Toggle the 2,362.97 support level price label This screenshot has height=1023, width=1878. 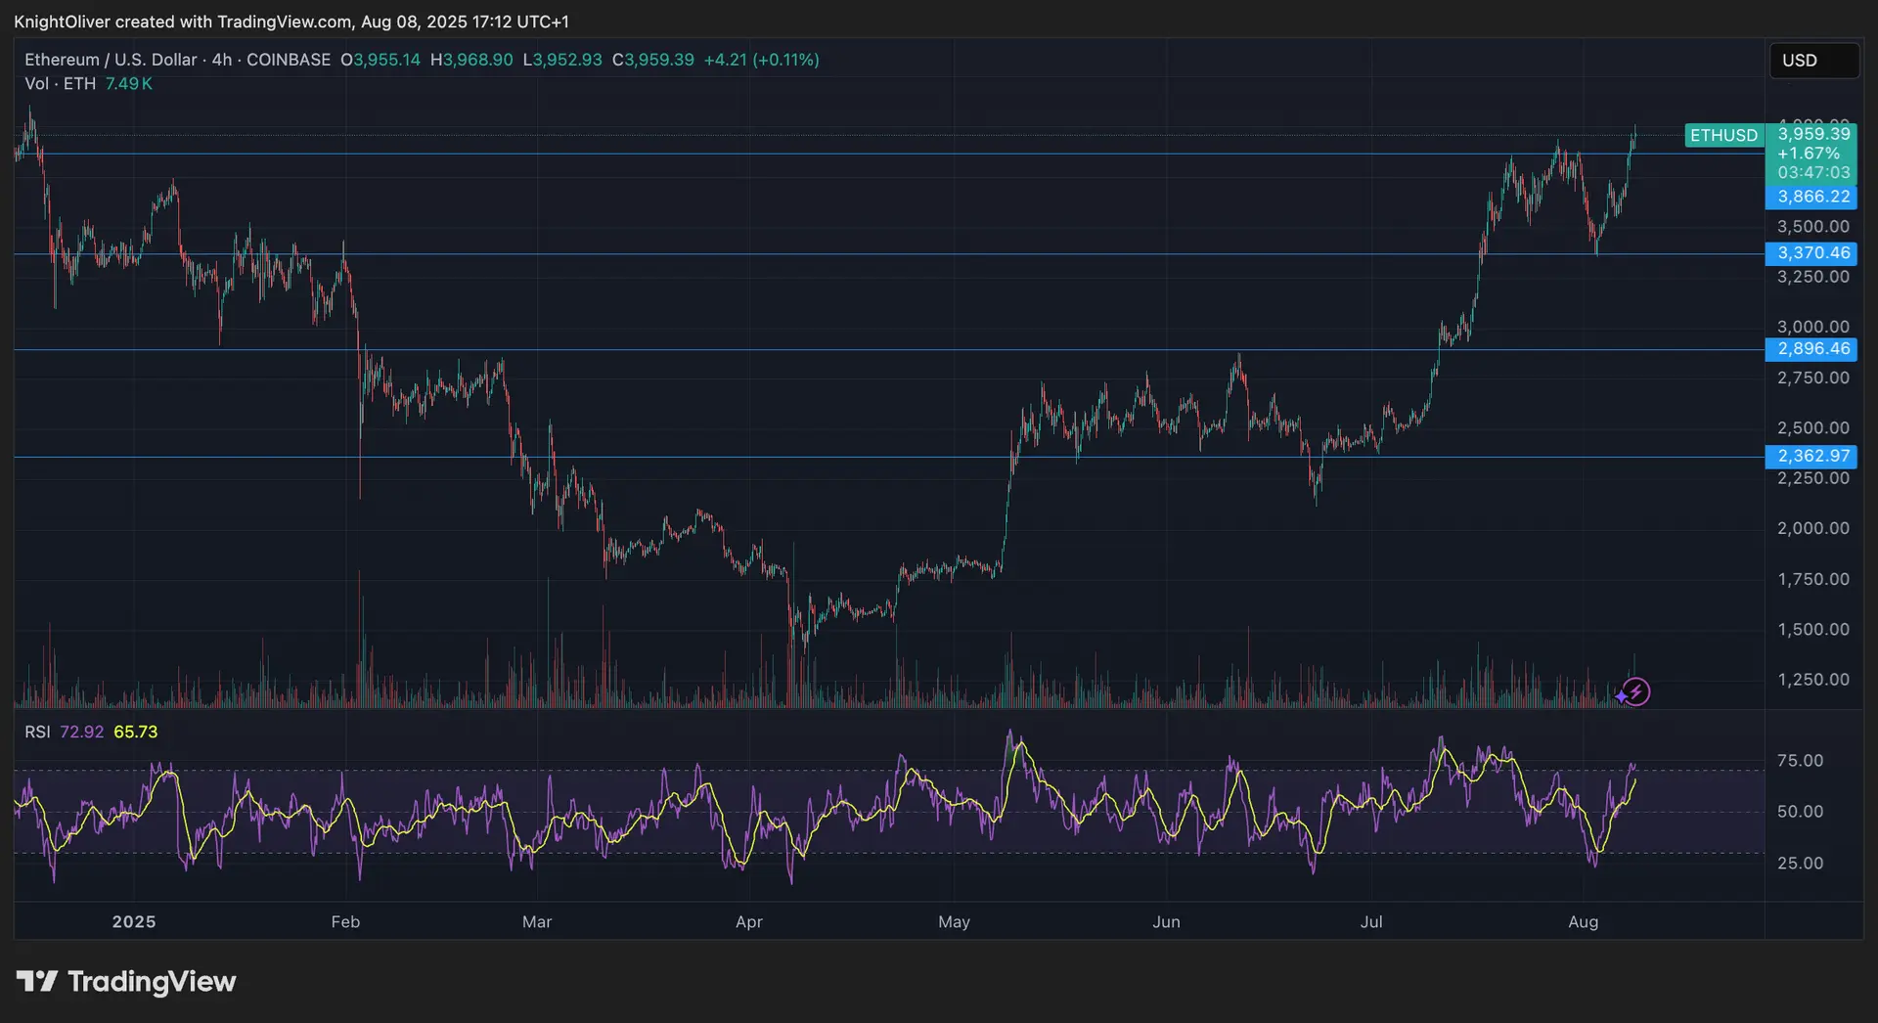(x=1812, y=456)
